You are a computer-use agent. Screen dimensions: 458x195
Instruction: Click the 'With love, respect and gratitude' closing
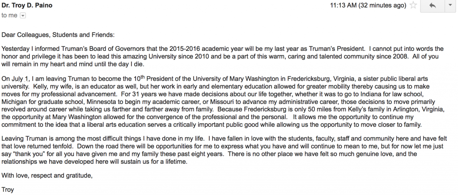(47, 175)
